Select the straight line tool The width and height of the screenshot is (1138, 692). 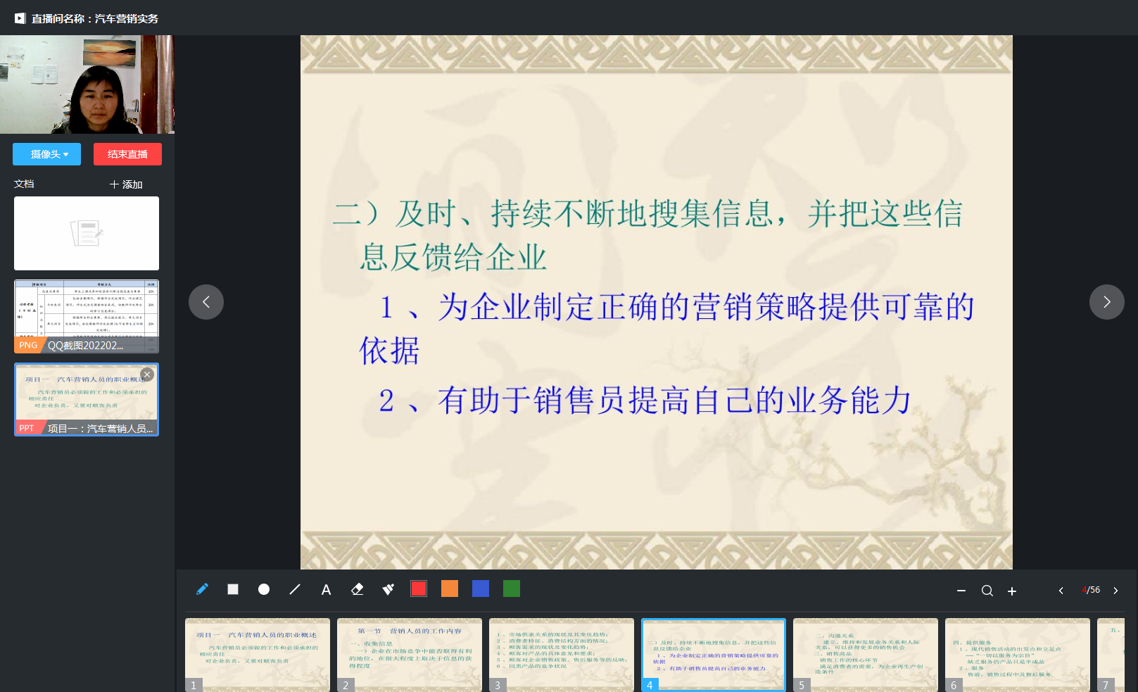[x=295, y=589]
